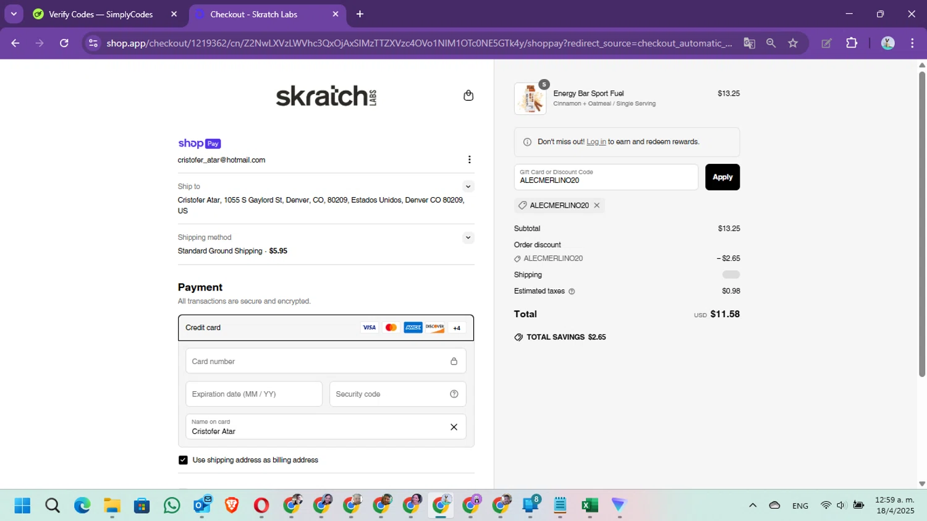Viewport: 927px width, 521px height.
Task: Clear the Name on card field
Action: coord(454,427)
